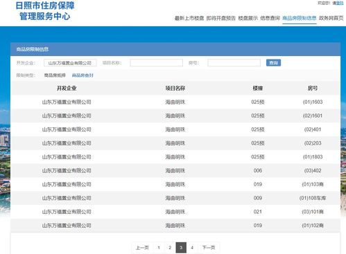
Task: Click building number 009
Action: (x=258, y=198)
